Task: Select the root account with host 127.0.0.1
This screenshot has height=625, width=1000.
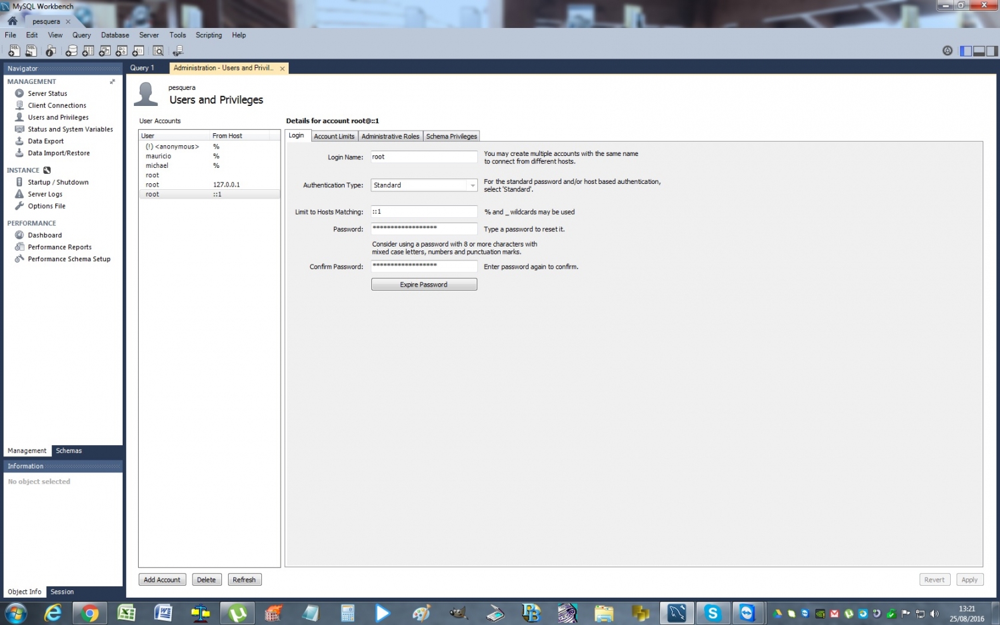Action: [x=209, y=185]
